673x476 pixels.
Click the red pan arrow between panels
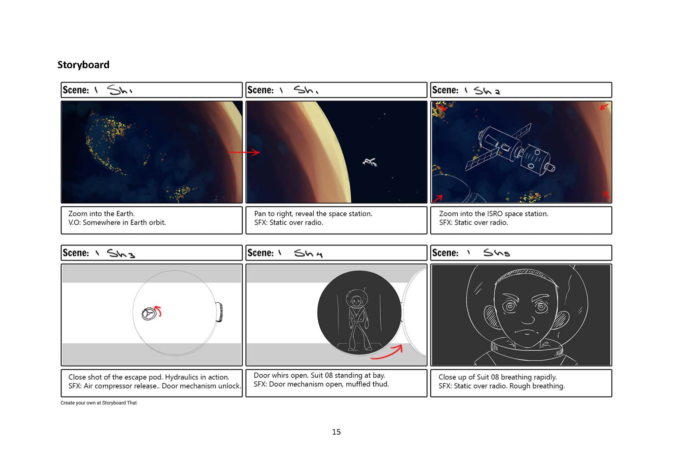pyautogui.click(x=244, y=152)
